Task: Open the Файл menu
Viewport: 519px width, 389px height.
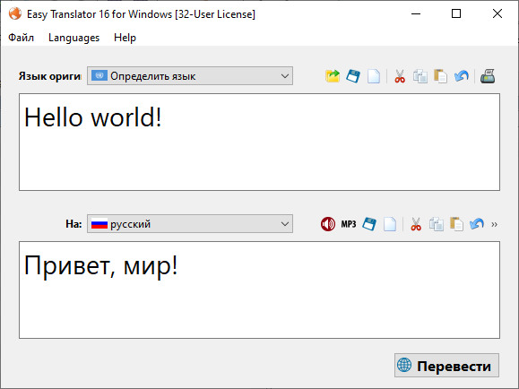Action: 21,38
